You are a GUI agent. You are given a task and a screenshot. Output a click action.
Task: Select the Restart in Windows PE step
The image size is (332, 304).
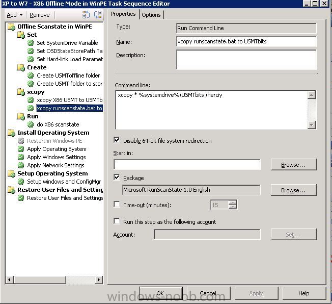tap(54, 141)
